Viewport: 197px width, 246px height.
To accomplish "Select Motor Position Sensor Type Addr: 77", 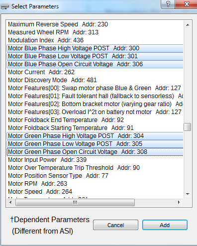I will [x=95, y=176].
